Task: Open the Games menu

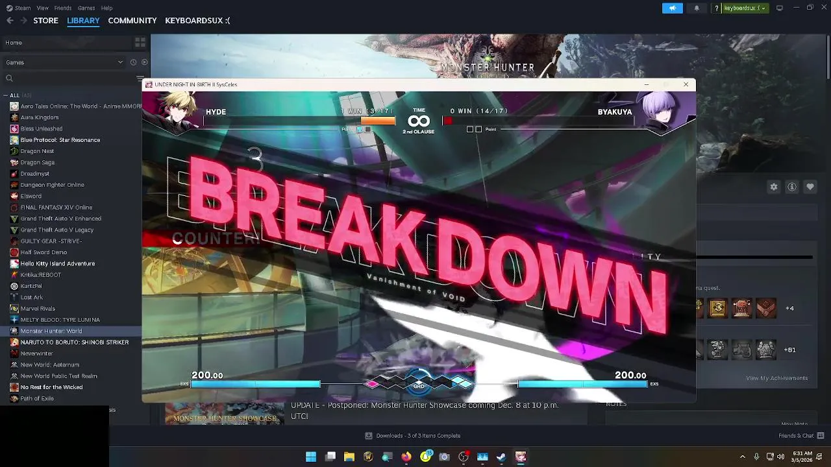Action: tap(86, 8)
